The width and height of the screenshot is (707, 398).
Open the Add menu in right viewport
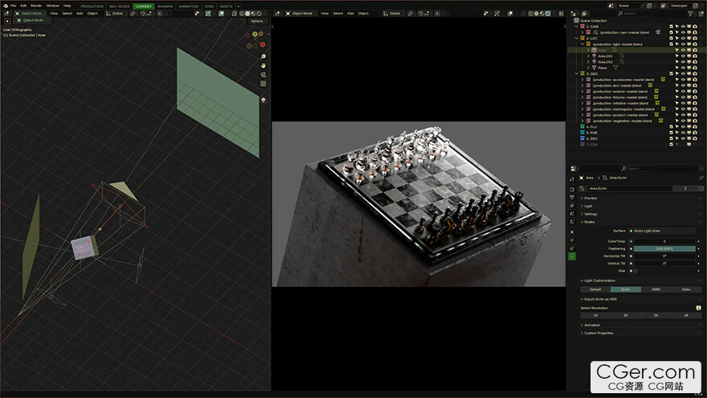(350, 14)
